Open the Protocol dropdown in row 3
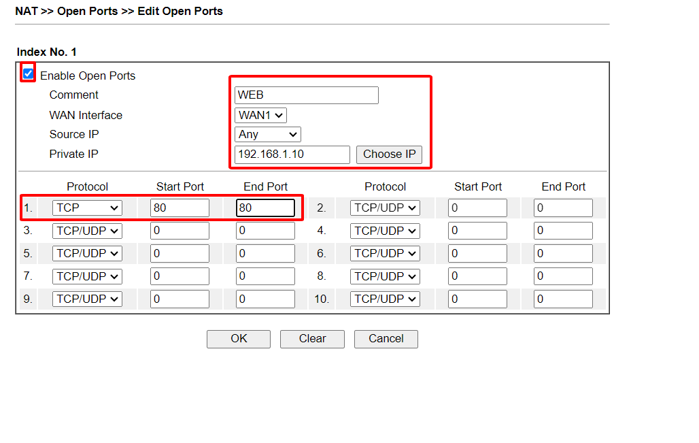Viewport: 699px width, 443px height. [87, 231]
